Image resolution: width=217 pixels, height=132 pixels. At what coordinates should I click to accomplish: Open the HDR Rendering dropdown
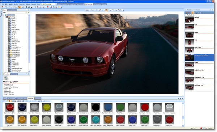coord(55,4)
